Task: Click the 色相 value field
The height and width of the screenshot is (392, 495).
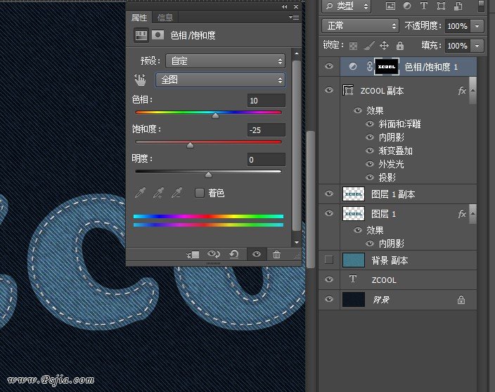Action: 266,101
